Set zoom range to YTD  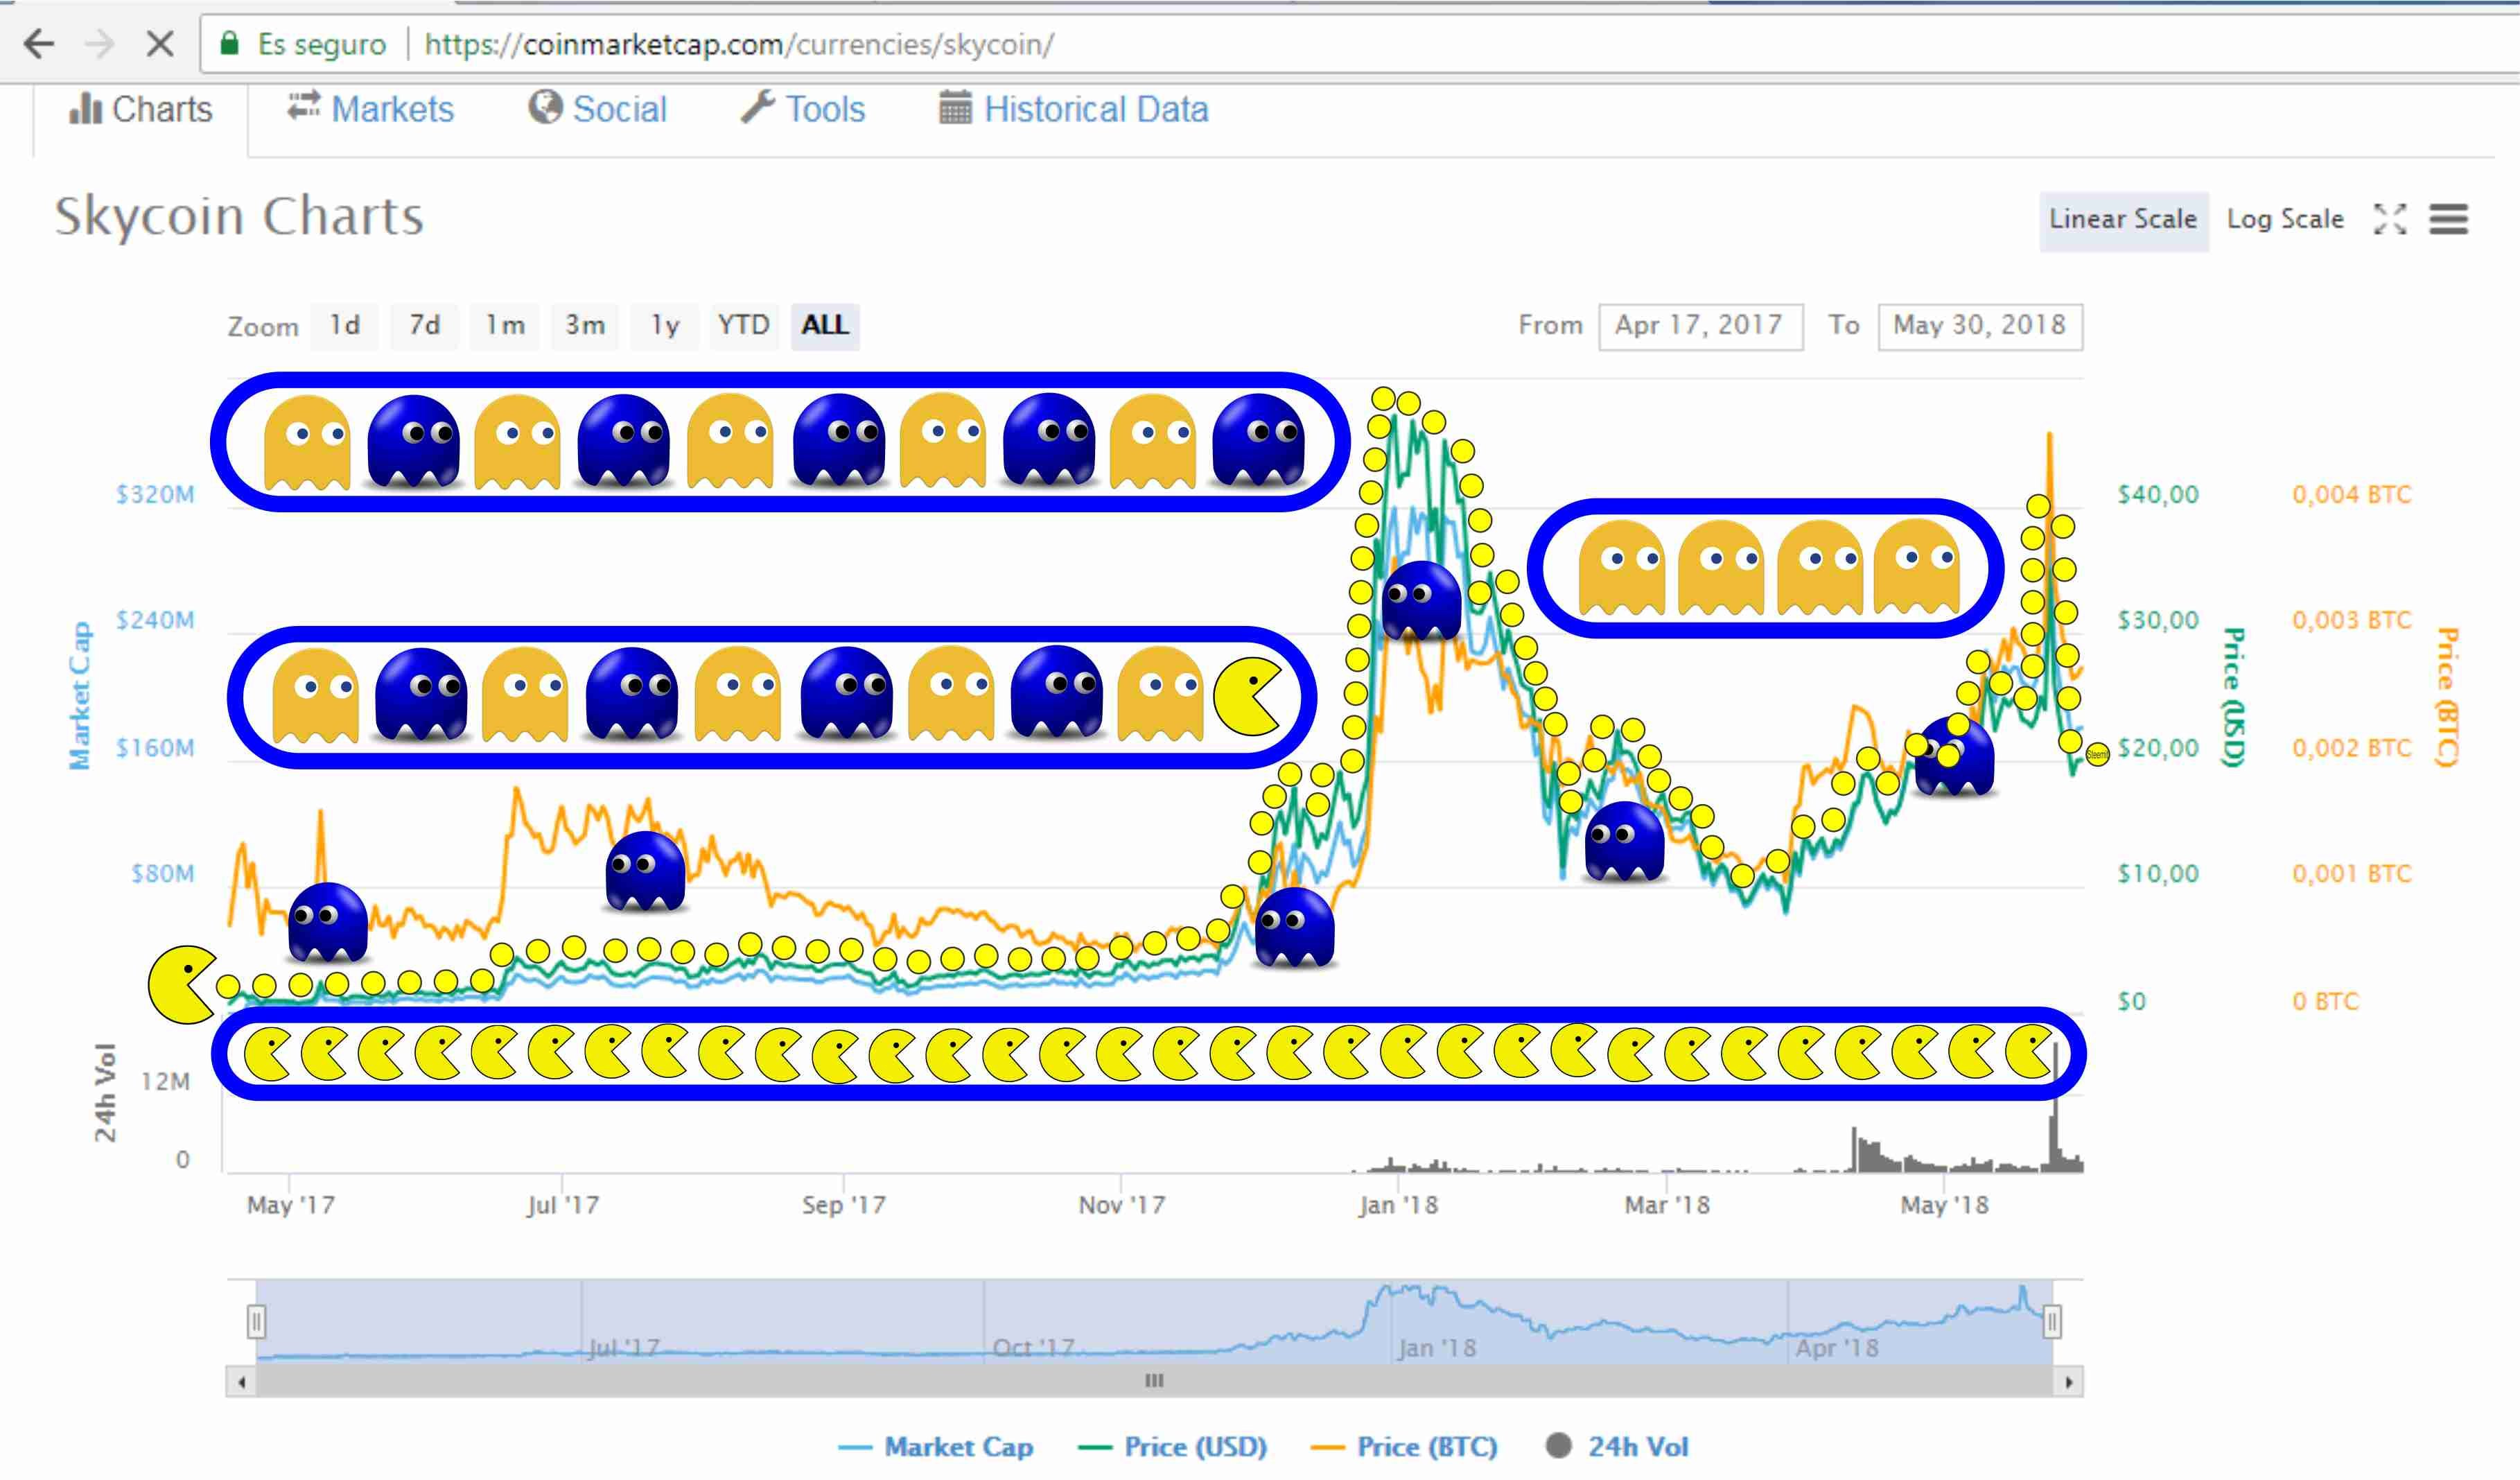[x=744, y=326]
